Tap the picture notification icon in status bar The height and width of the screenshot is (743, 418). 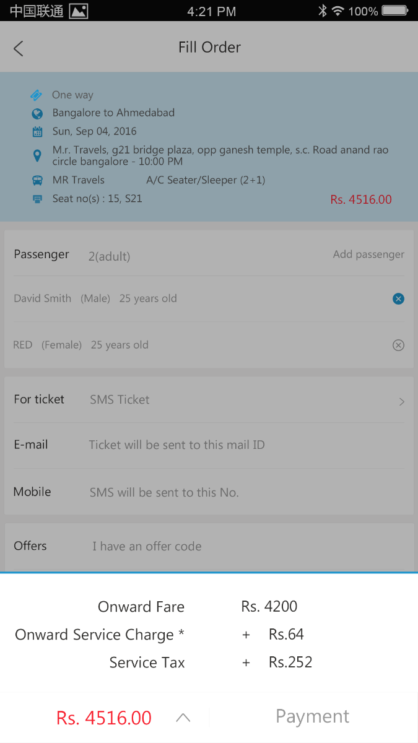tap(79, 11)
